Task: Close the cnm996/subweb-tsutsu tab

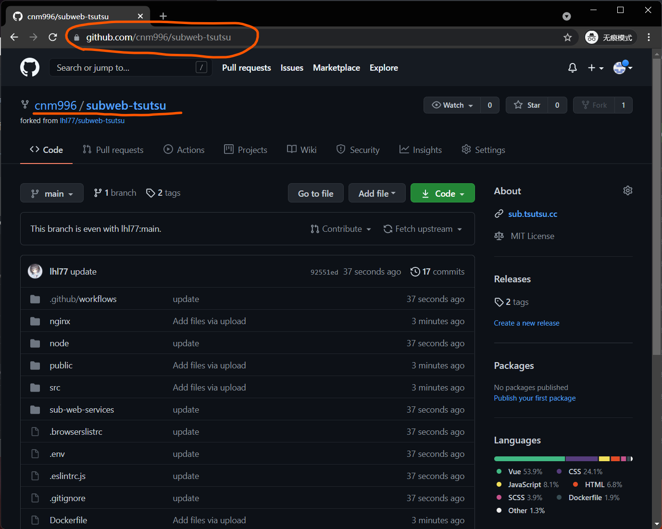Action: click(x=140, y=16)
